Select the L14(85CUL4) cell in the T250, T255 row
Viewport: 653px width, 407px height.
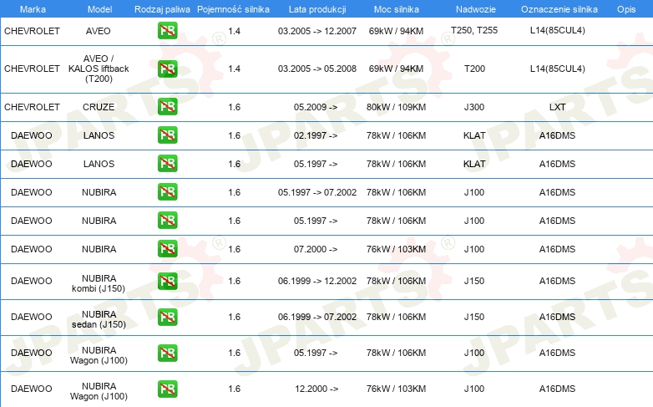tap(557, 30)
